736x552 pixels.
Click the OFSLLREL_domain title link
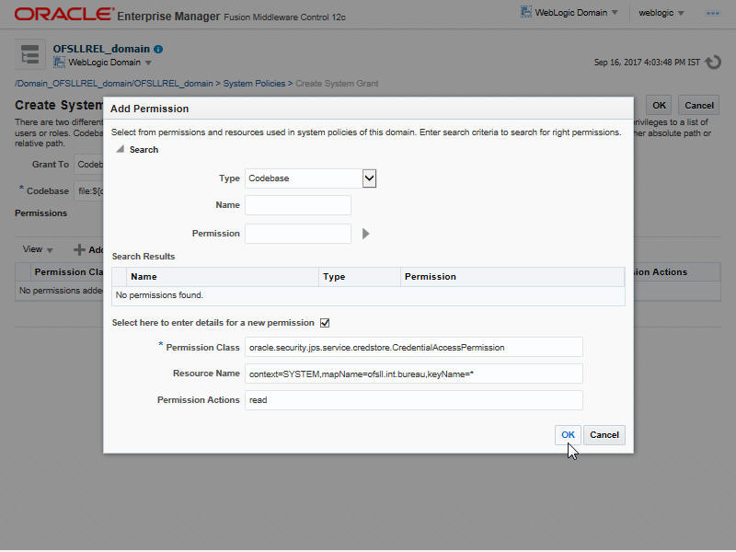pos(101,49)
